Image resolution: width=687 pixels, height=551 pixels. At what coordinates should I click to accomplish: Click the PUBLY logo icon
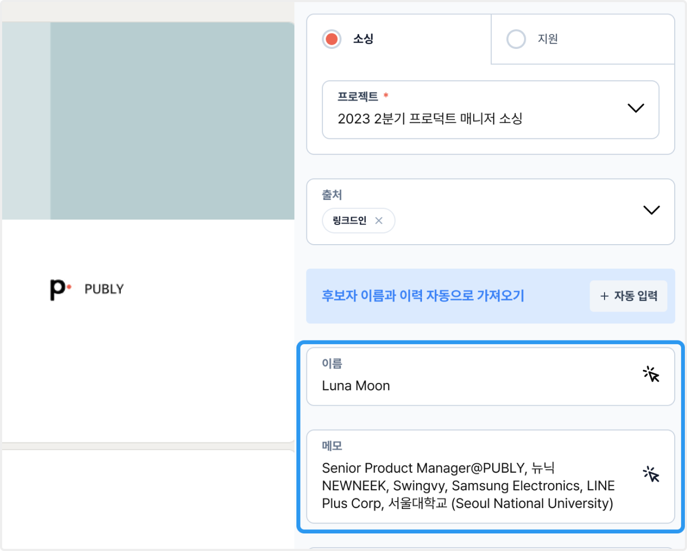(x=60, y=289)
